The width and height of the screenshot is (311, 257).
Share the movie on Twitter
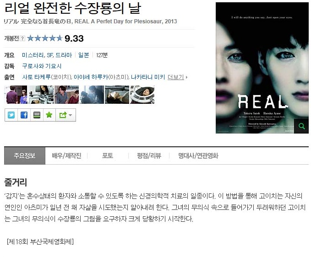[11, 115]
